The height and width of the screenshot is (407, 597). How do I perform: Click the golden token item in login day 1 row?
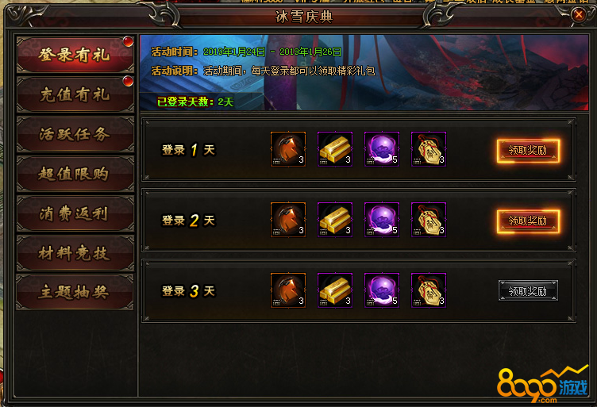[x=429, y=149]
